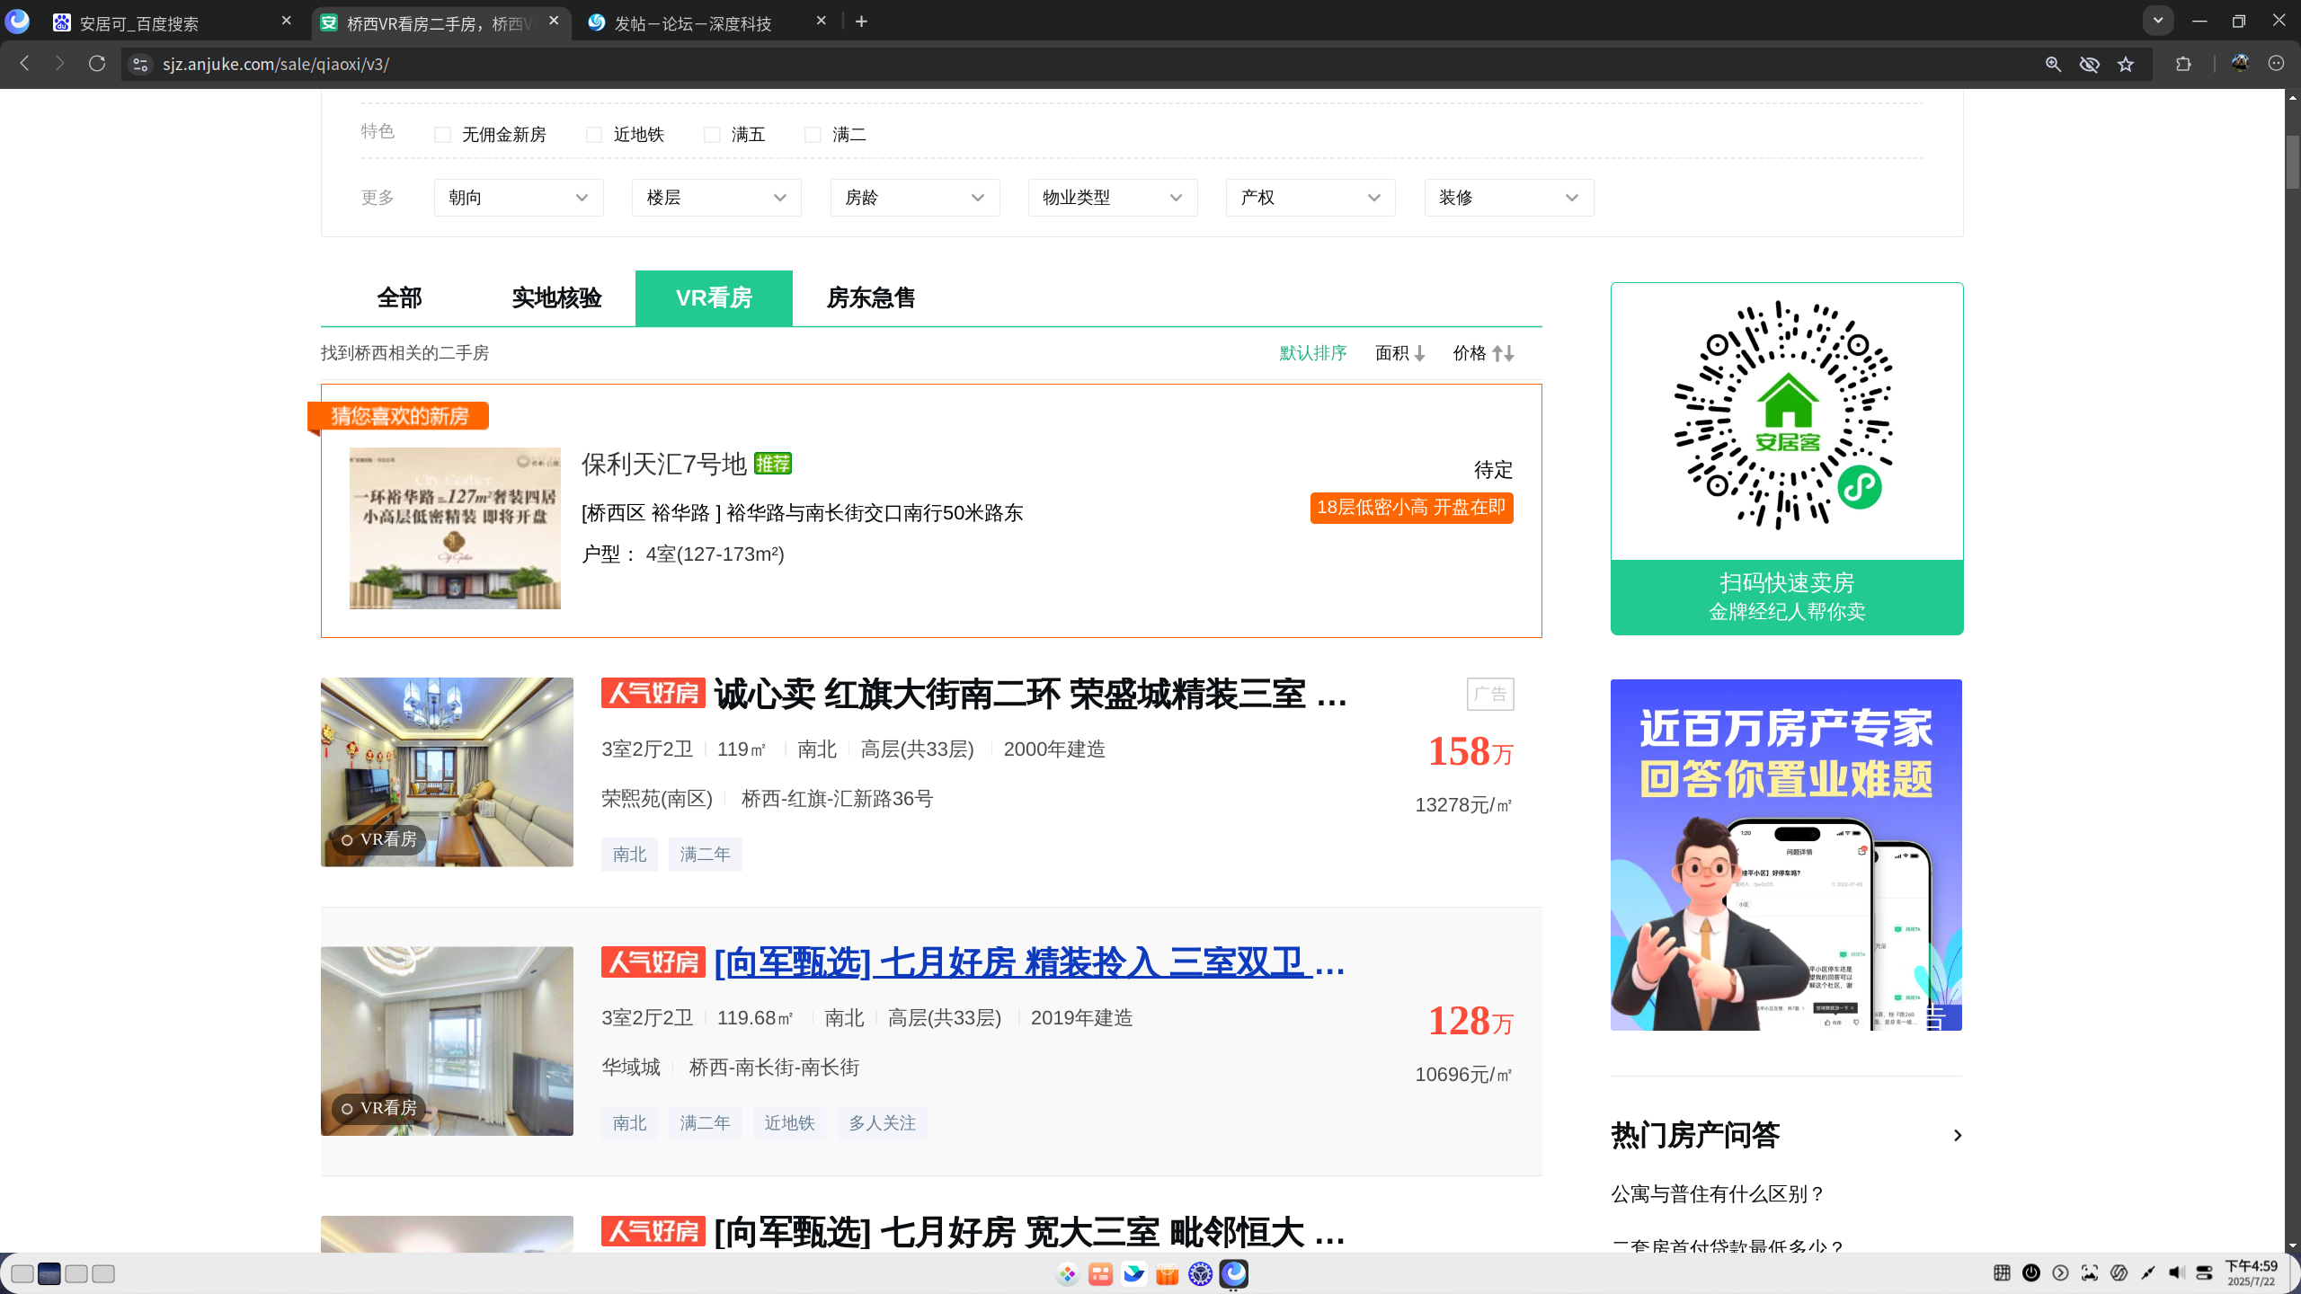Open the mail bird icon in dock

(1134, 1274)
